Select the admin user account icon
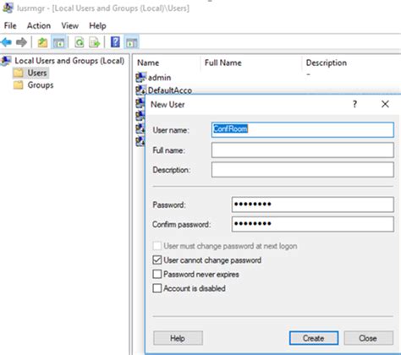 click(140, 77)
